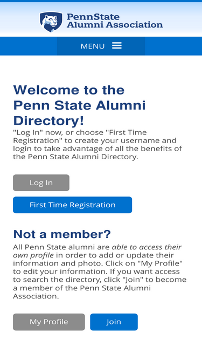The image size is (202, 360).
Task: Click the PennState Alumni Association wordmark
Action: pyautogui.click(x=115, y=21)
